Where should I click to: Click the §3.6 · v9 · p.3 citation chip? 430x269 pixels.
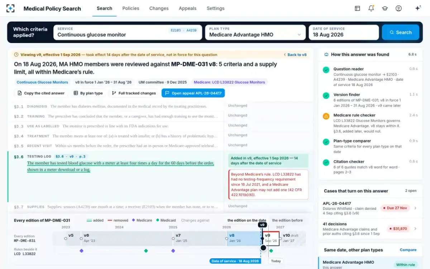(x=70, y=157)
